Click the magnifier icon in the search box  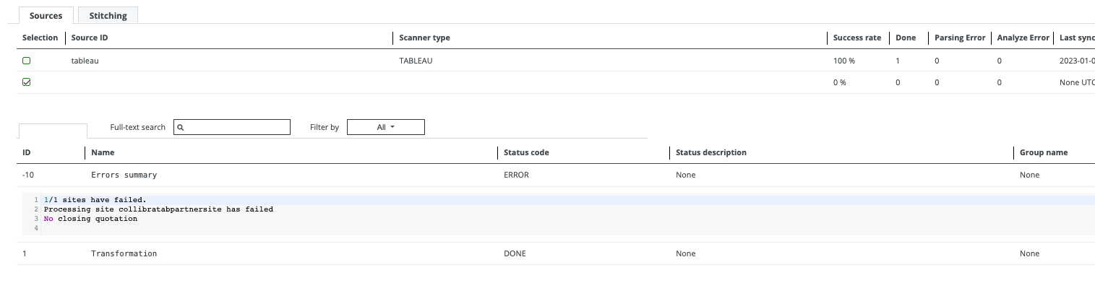click(x=181, y=127)
